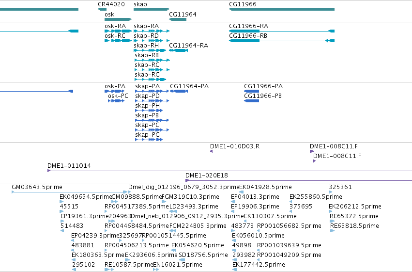Select the CR44020 gene label
Image resolution: width=412 pixels, height=272 pixels.
pos(111,4)
